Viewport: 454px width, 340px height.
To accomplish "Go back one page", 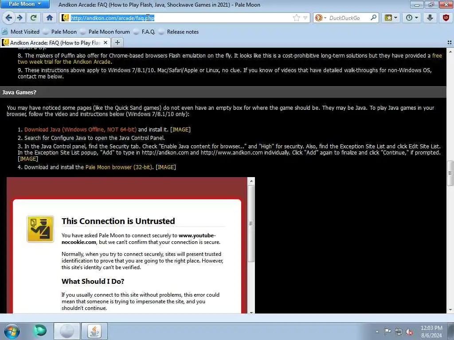I will pyautogui.click(x=9, y=18).
